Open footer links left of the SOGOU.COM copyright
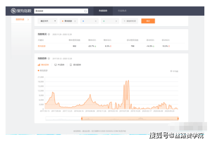The width and height of the screenshot is (209, 142). (x=86, y=131)
